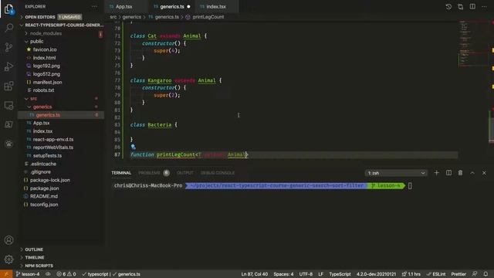The width and height of the screenshot is (494, 278).
Task: Open the Source Control view icon
Action: (x=8, y=47)
